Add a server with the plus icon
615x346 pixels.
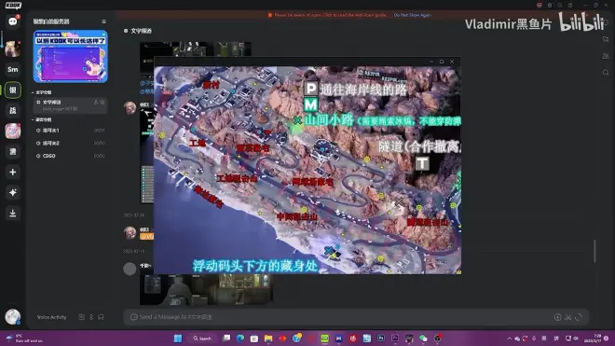[x=12, y=172]
